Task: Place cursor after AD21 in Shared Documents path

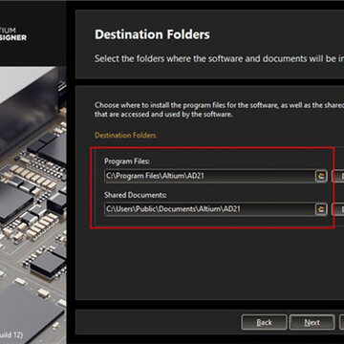Action: pyautogui.click(x=241, y=209)
